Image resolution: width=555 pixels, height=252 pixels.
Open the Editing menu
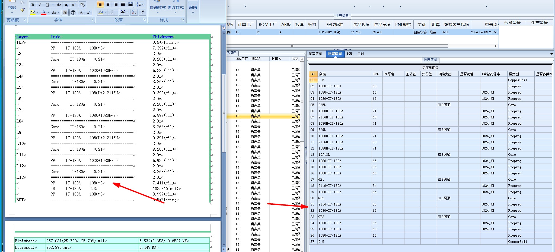coord(193,8)
